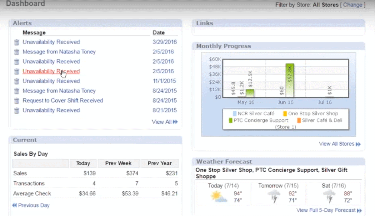The height and width of the screenshot is (216, 375).
Task: Click the Prev Year sales value $231
Action: point(172,173)
